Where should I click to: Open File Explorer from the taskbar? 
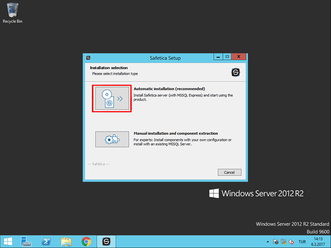pyautogui.click(x=66, y=242)
